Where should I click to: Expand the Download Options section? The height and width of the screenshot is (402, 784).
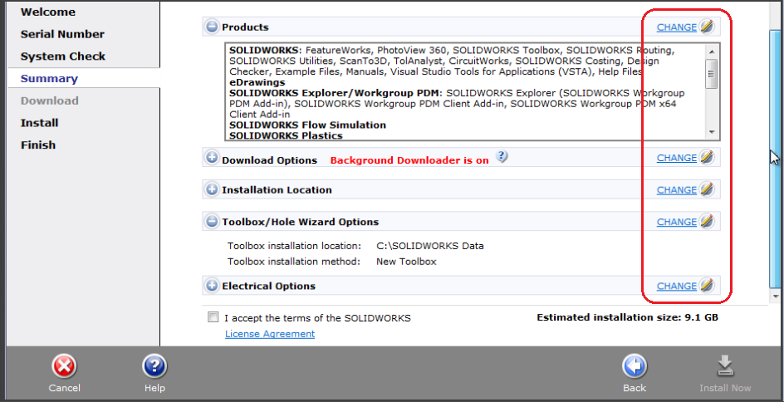click(212, 158)
